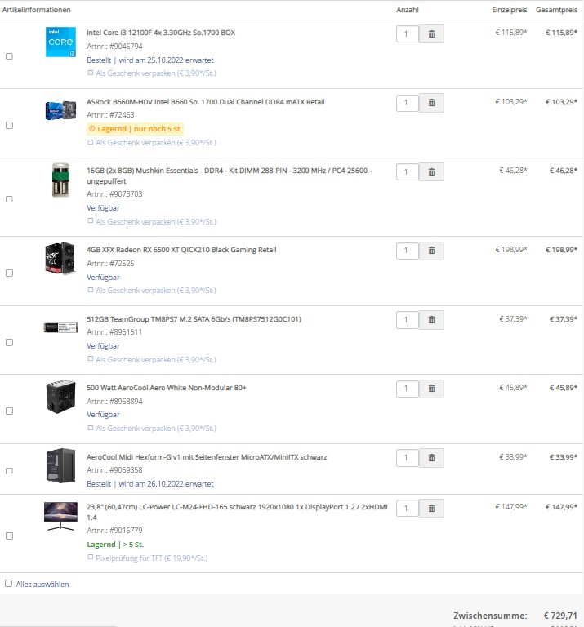The image size is (584, 627).
Task: Change quantity of TeamGroup 512GB SSD
Action: click(408, 320)
